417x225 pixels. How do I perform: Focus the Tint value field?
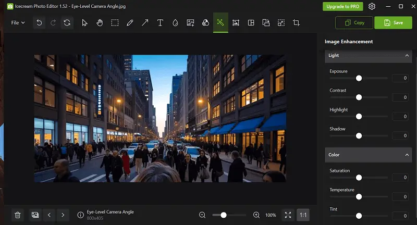[x=400, y=216]
